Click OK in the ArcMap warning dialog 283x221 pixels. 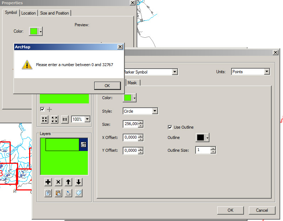107,86
